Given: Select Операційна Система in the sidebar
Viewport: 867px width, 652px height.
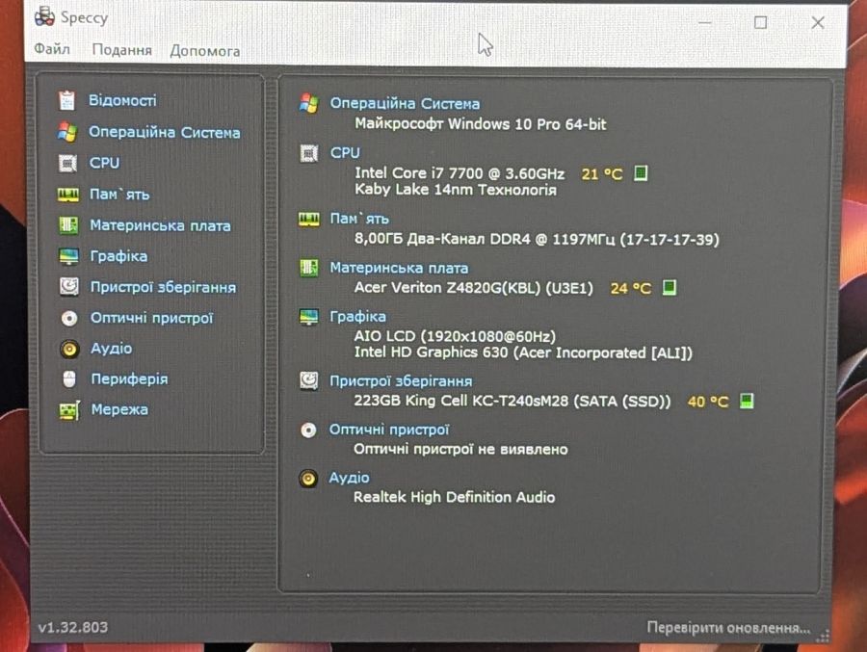Looking at the screenshot, I should coord(164,132).
